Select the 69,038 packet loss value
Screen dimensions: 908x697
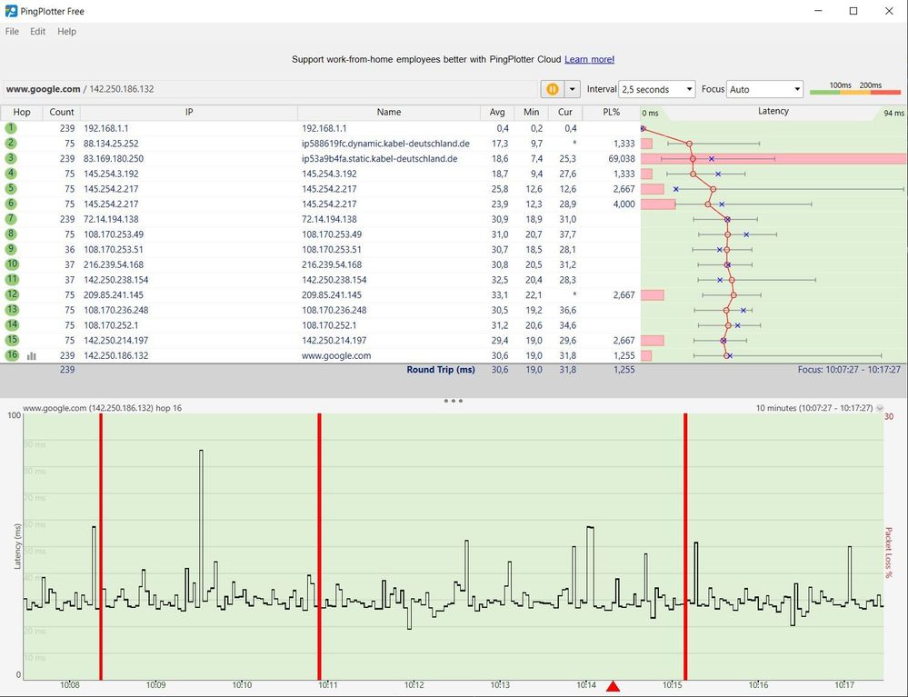622,159
